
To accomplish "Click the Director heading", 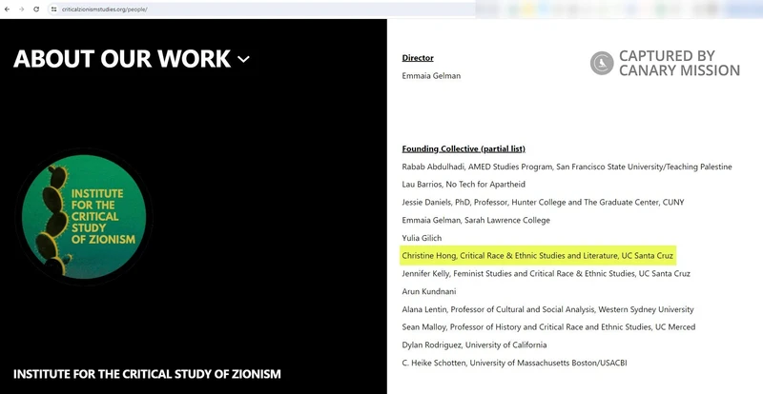I will click(x=418, y=58).
